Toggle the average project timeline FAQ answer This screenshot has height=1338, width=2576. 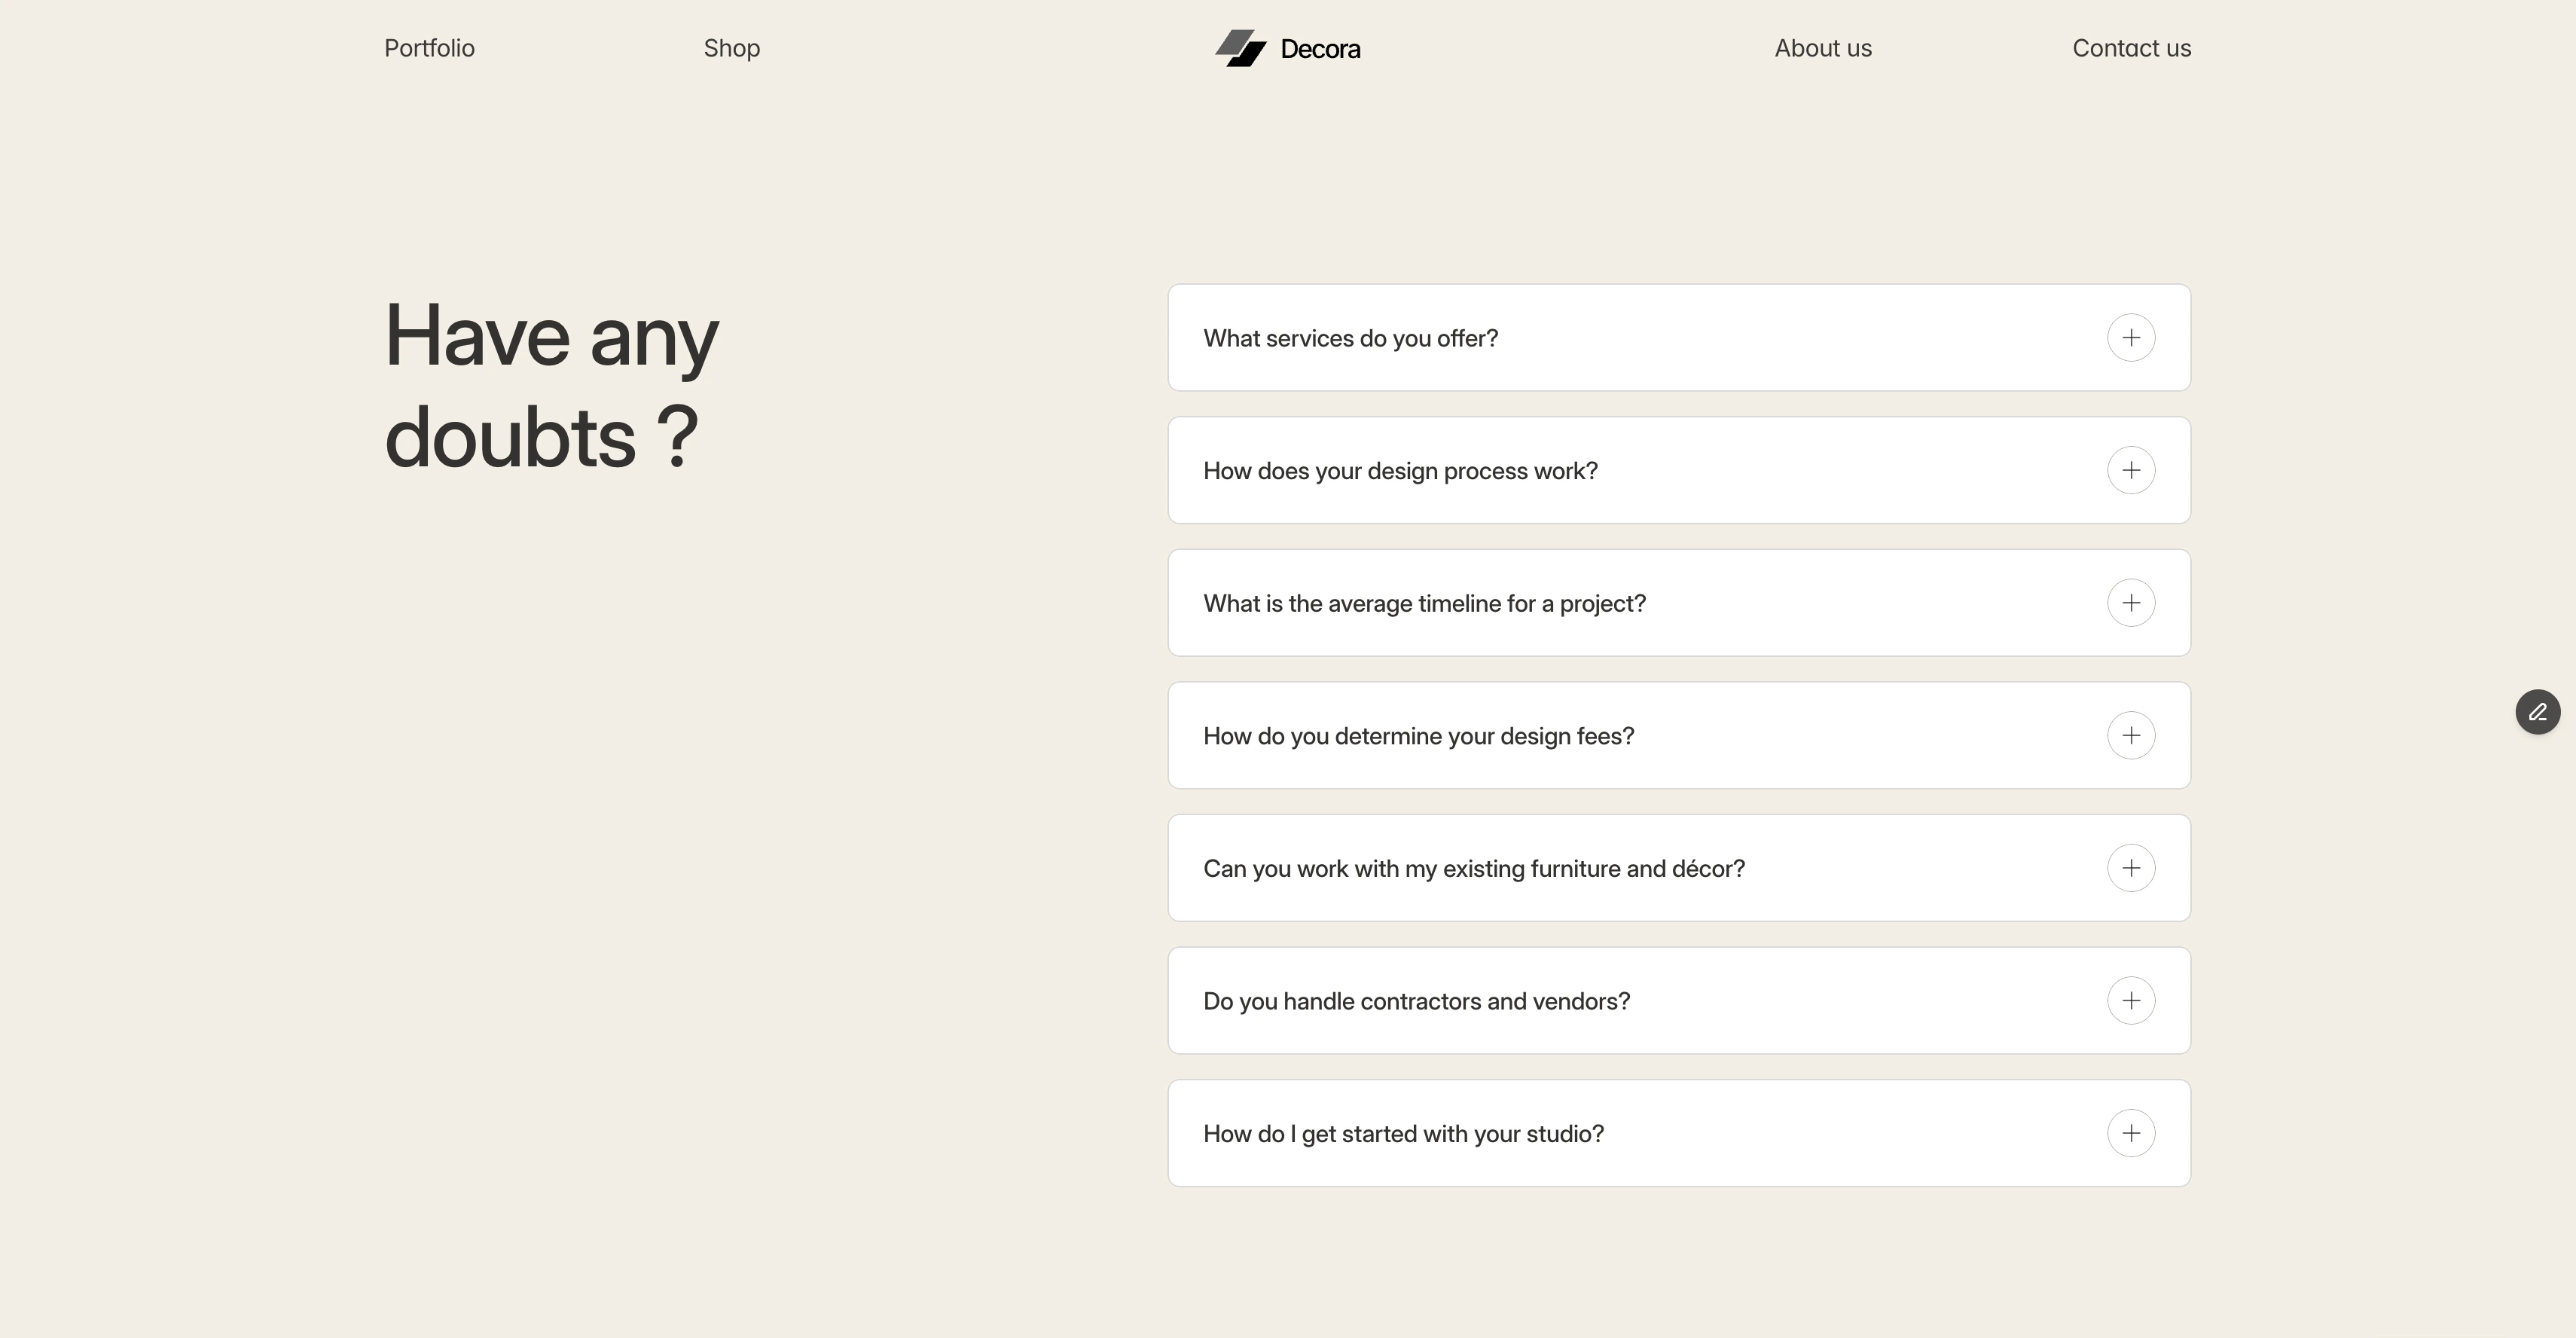[1678, 603]
